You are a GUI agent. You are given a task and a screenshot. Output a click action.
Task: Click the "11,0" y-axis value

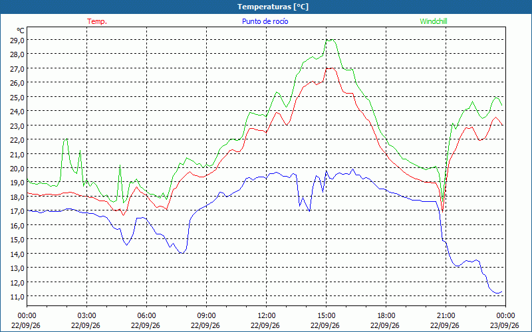click(x=17, y=296)
